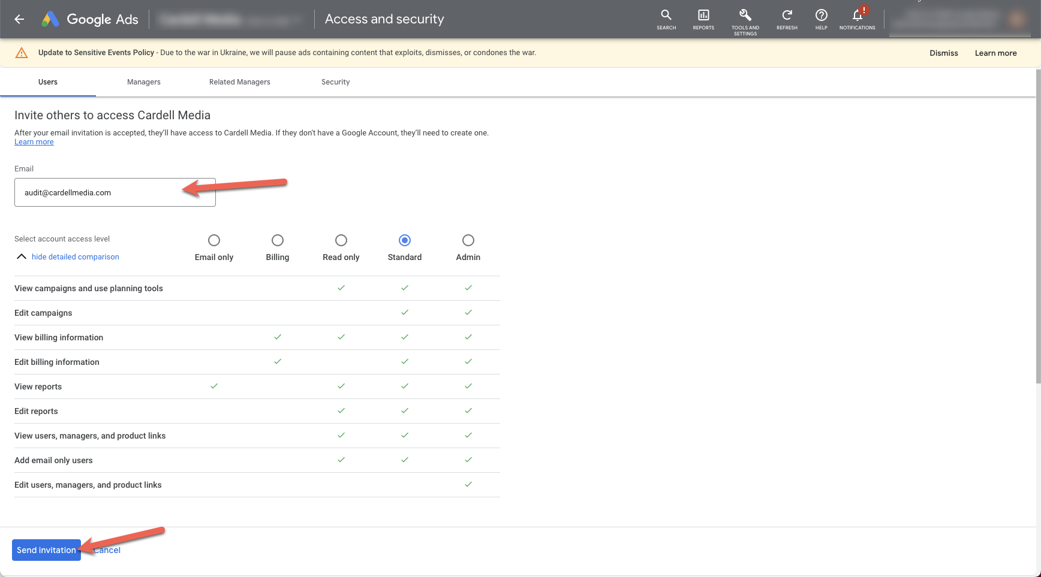Viewport: 1041px width, 577px height.
Task: Click the 'Edit campaigns' row label
Action: coord(43,313)
